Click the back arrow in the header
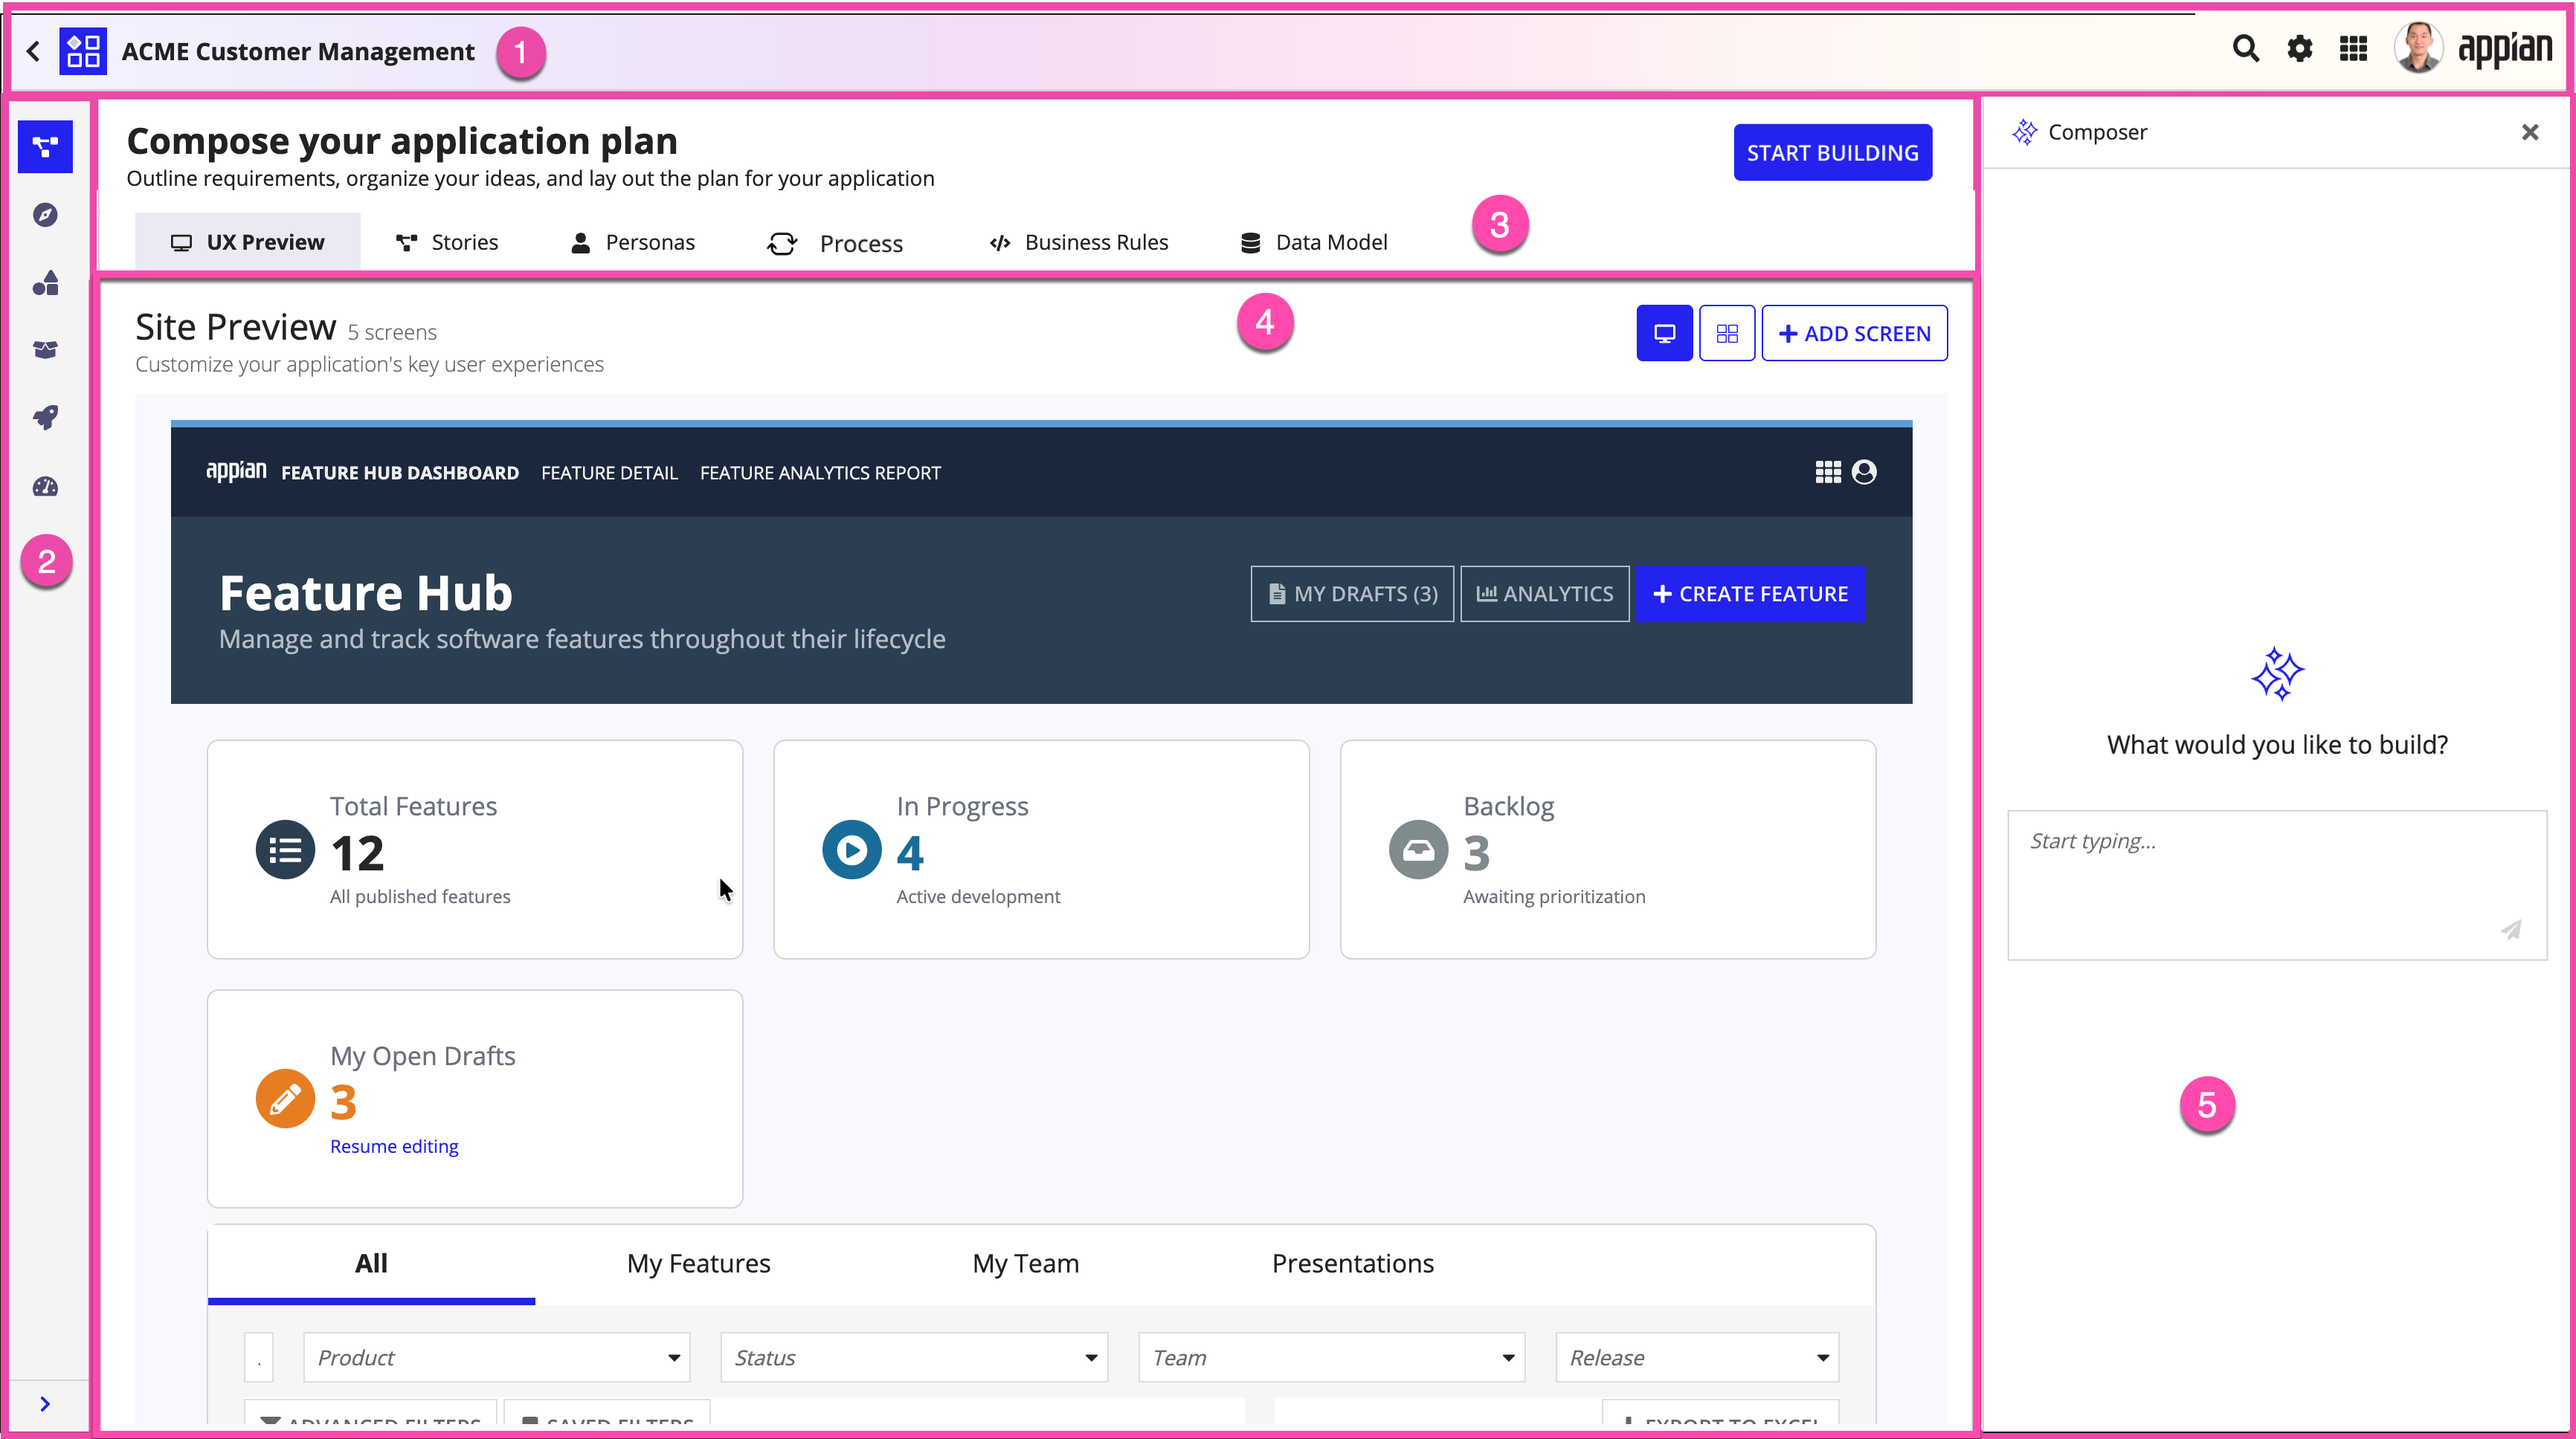 tap(33, 51)
